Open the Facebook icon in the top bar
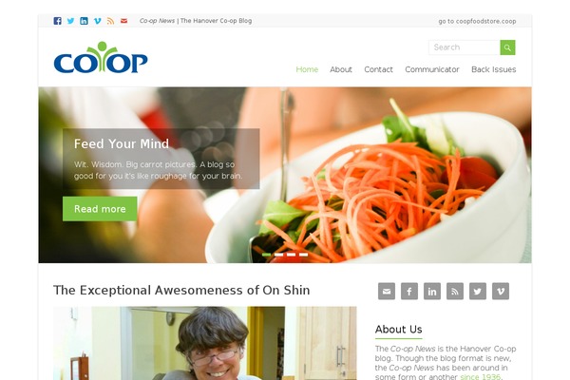 pos(57,21)
